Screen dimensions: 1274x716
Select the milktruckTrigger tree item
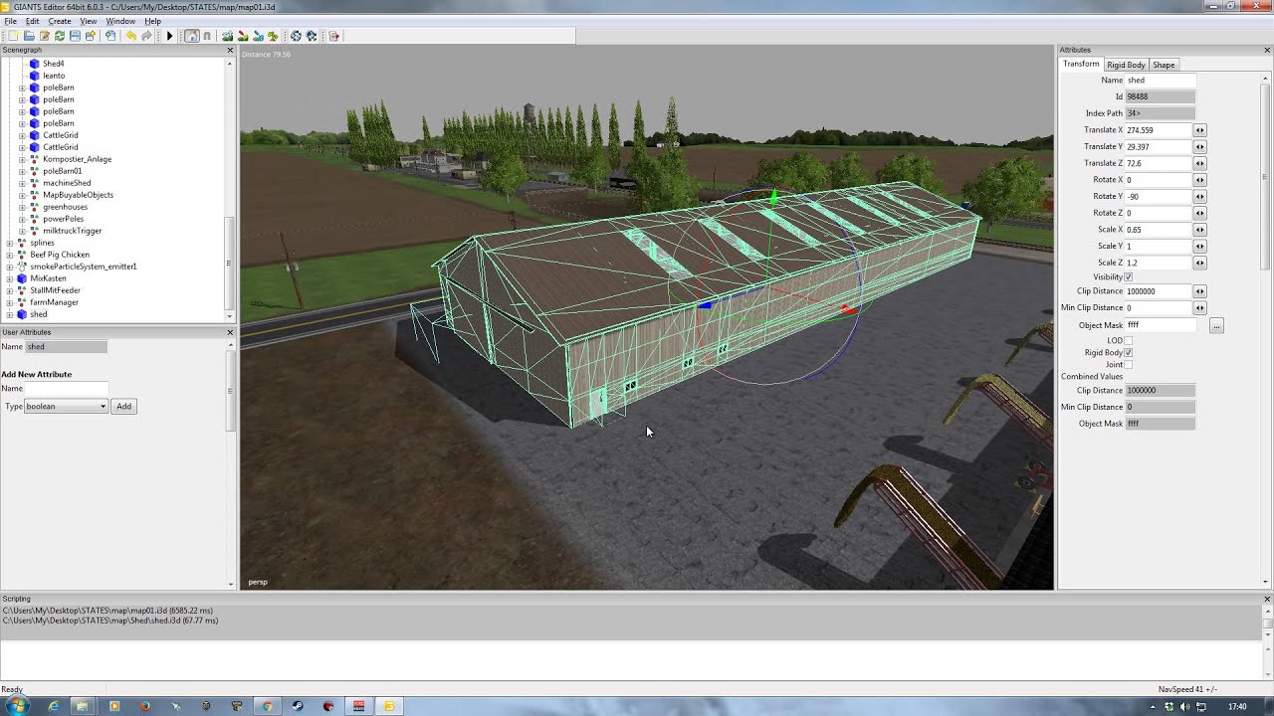point(73,231)
